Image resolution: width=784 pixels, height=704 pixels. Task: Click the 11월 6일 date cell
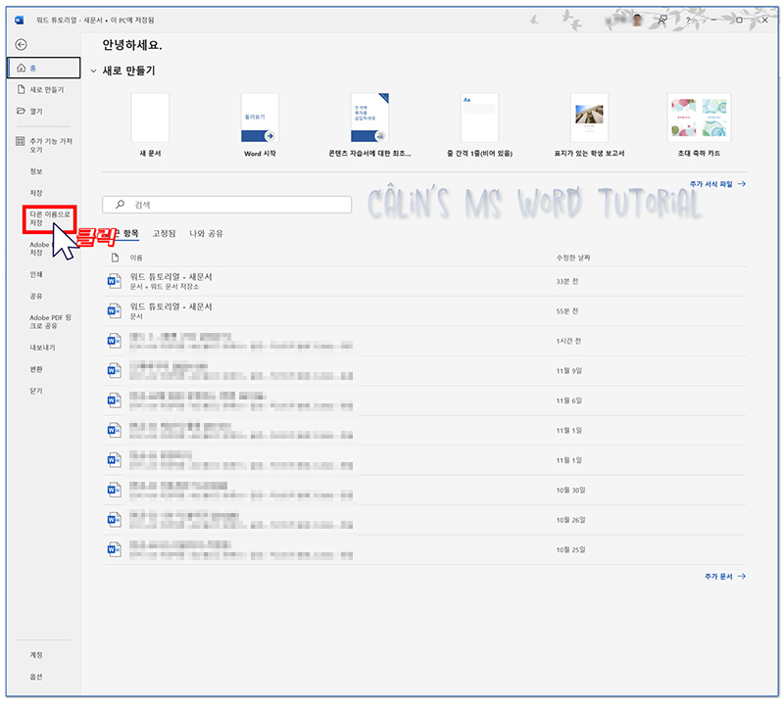(x=569, y=400)
